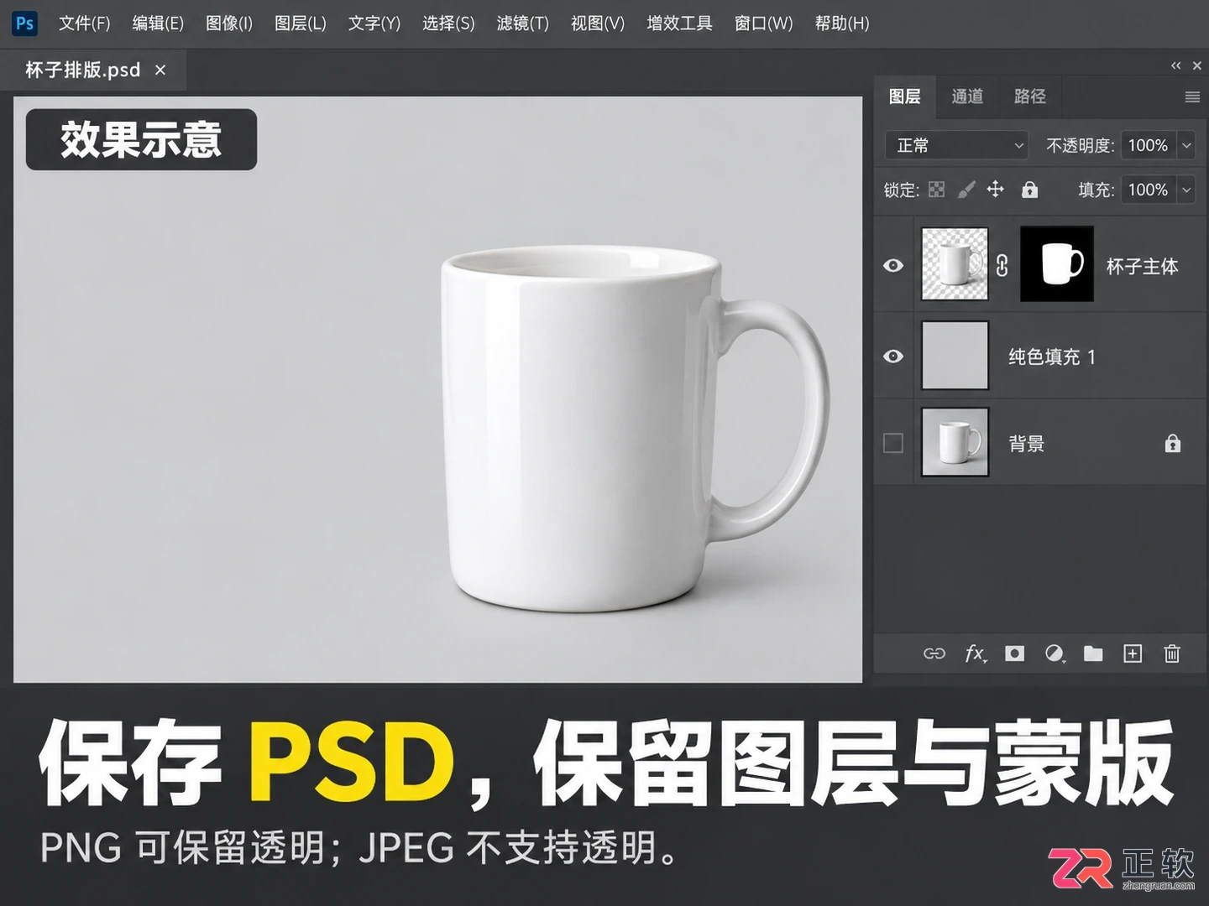Click the lock icon on 背景 layer
This screenshot has height=906, width=1209.
click(x=1173, y=443)
